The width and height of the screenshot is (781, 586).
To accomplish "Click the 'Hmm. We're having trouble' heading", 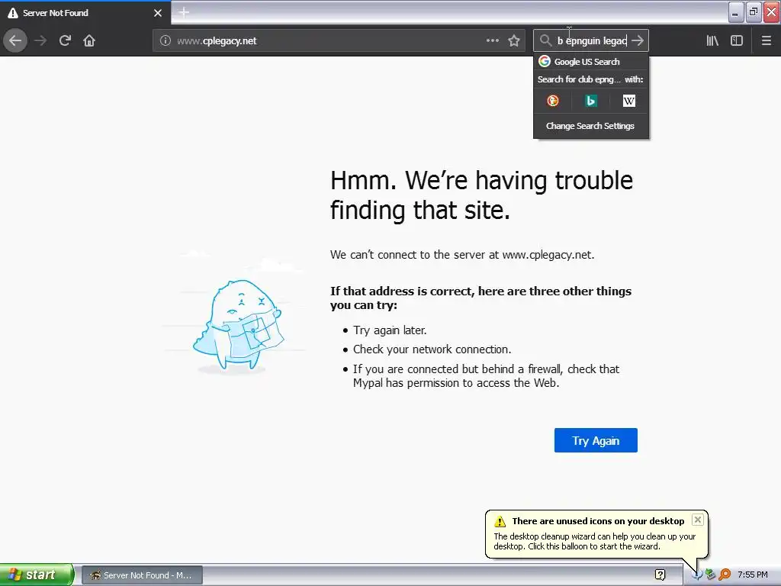I will point(482,195).
